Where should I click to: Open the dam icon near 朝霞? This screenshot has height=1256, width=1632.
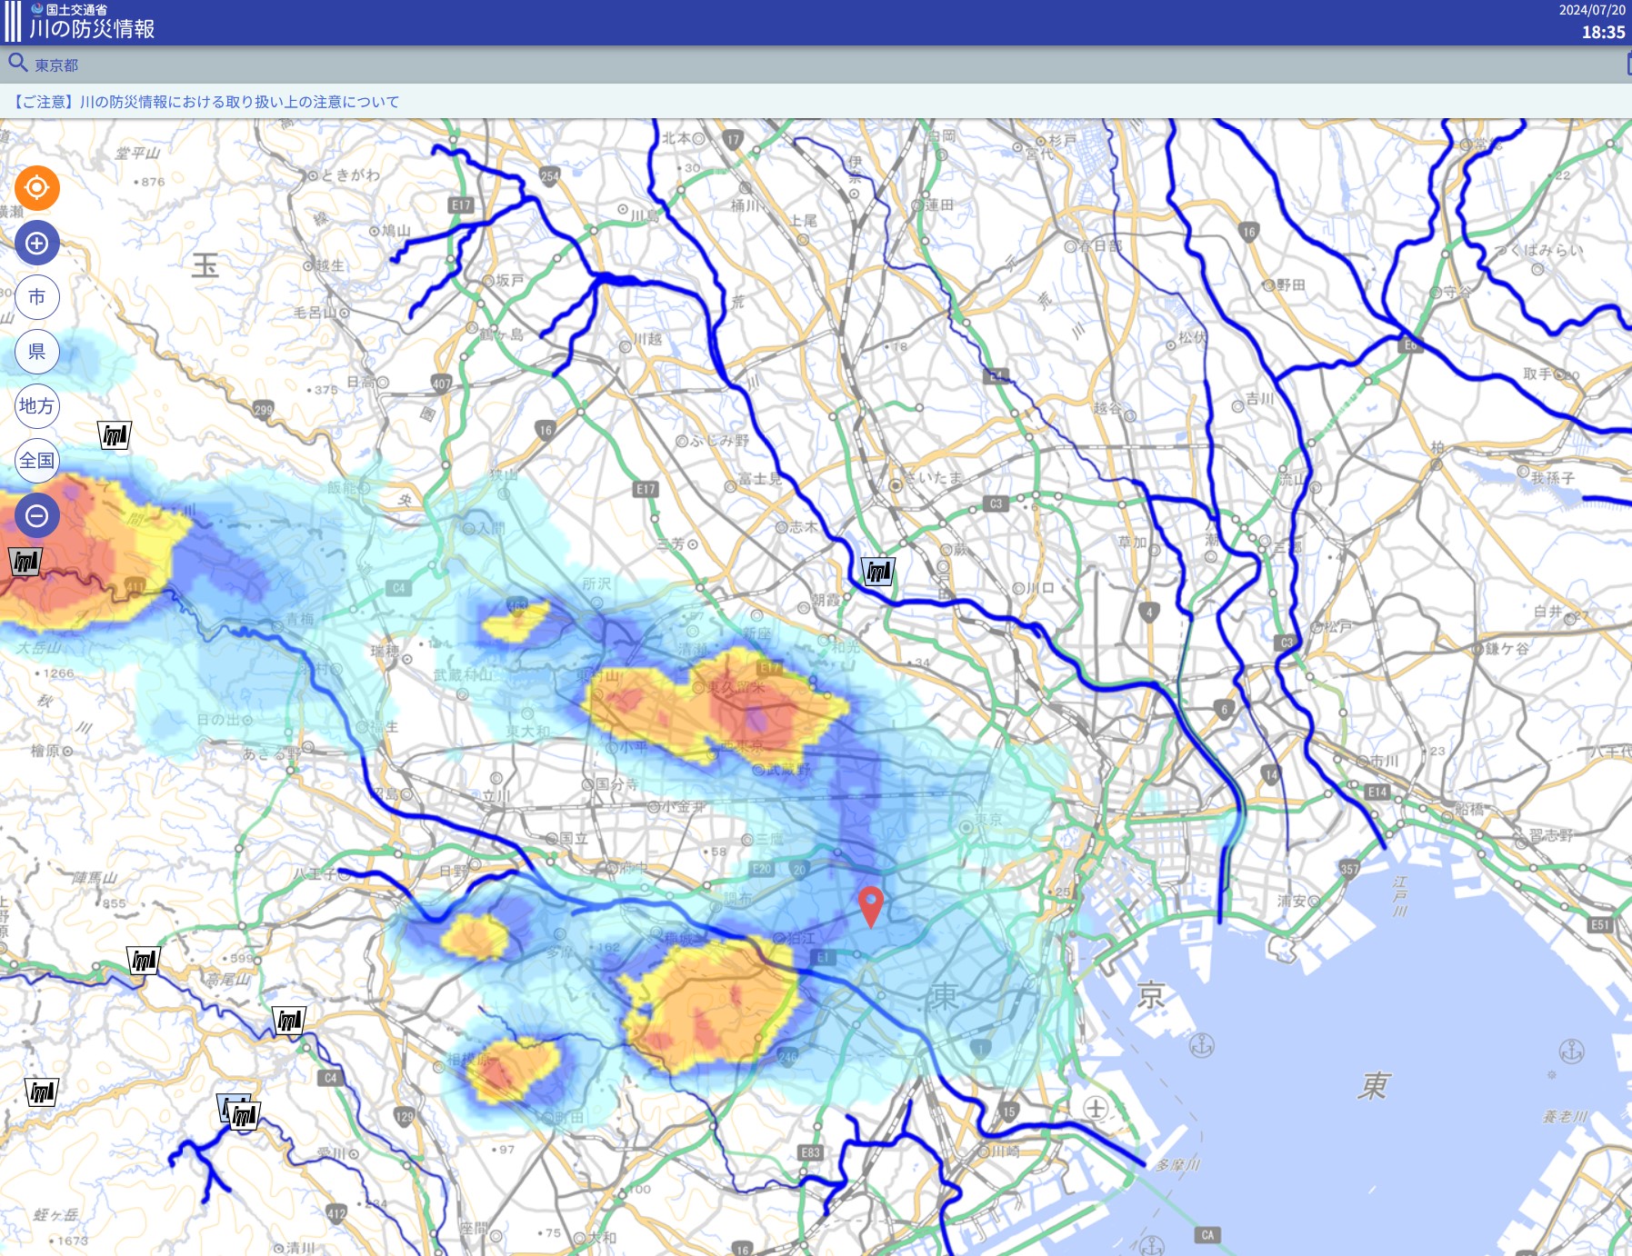point(878,572)
